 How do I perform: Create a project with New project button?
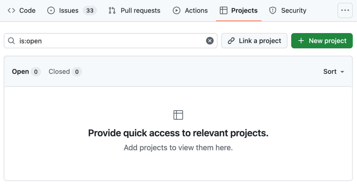(322, 41)
